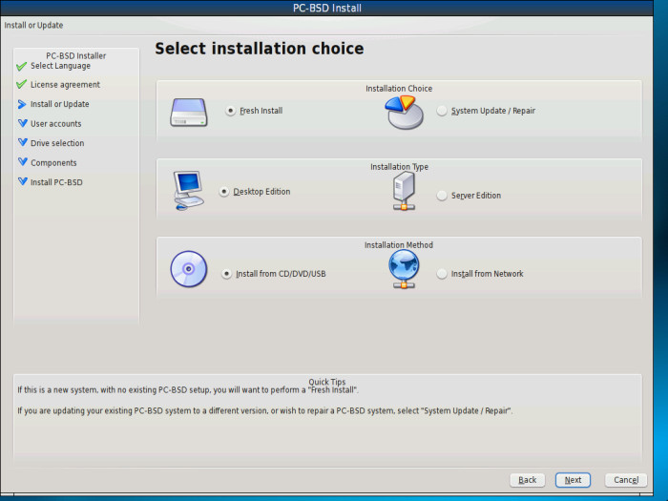Click the green checkmark beside License agreement
This screenshot has height=501, width=668.
coord(21,84)
